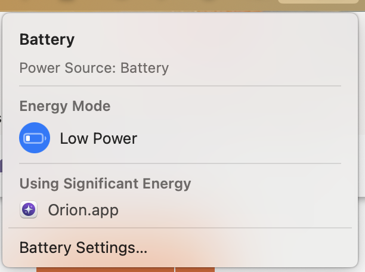Click the Using Significant Energy header
Screen dimensions: 365x272
point(105,183)
